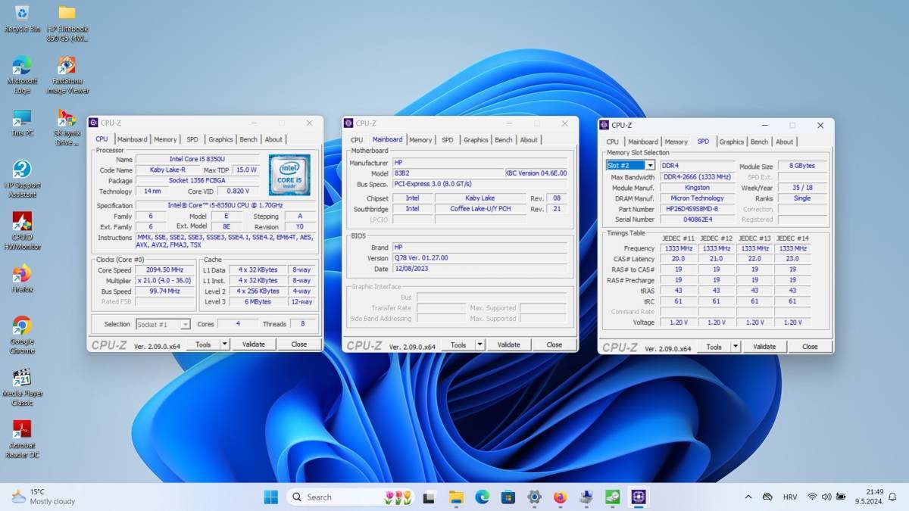
Task: Launch Microsoft Edge from the taskbar
Action: click(x=482, y=497)
